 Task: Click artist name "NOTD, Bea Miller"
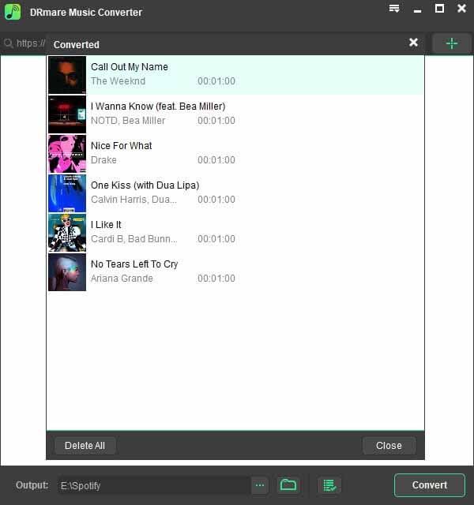128,121
